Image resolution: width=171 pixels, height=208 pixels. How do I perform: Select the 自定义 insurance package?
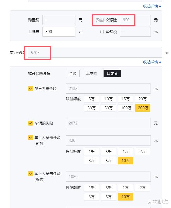point(112,74)
